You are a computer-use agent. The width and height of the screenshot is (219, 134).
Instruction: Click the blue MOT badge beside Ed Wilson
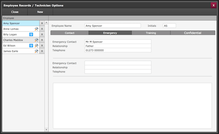tap(31, 45)
